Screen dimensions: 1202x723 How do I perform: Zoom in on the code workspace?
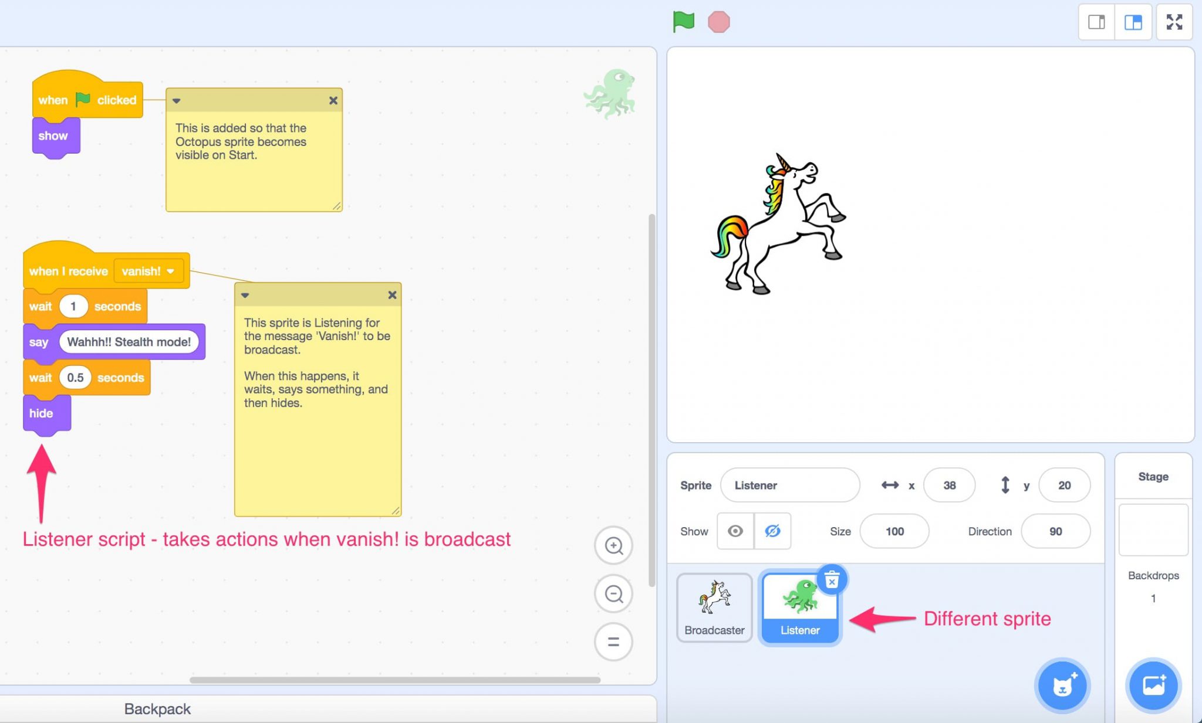point(614,545)
